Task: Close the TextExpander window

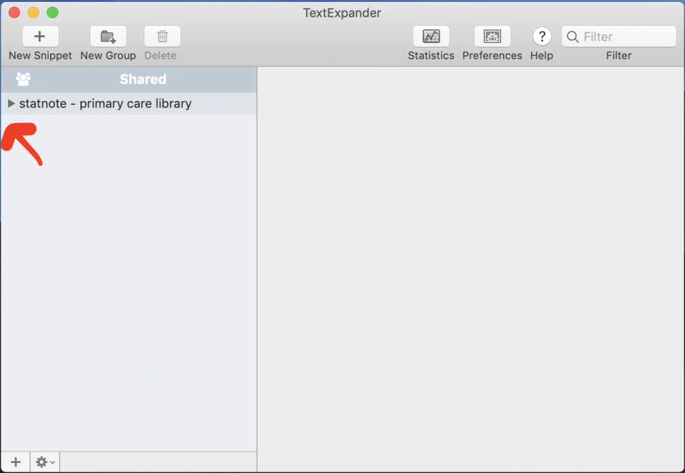Action: 15,13
